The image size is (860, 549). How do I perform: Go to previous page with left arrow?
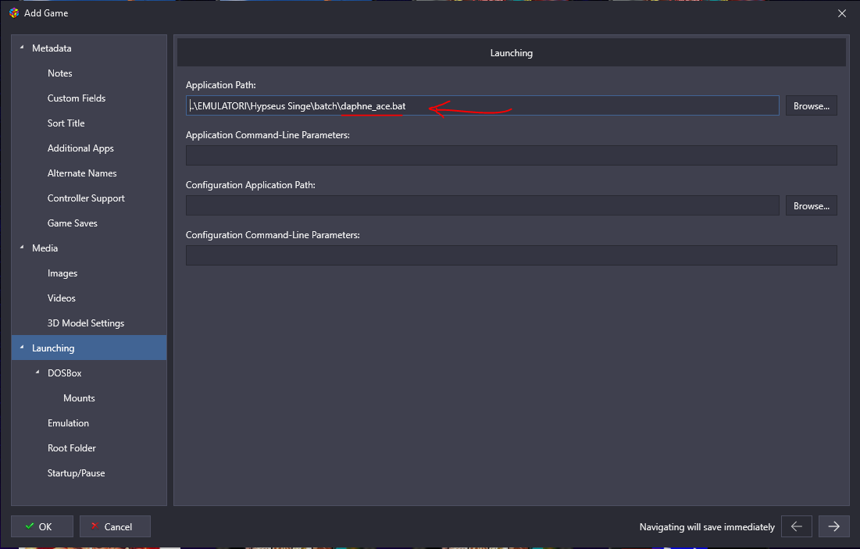click(x=797, y=526)
